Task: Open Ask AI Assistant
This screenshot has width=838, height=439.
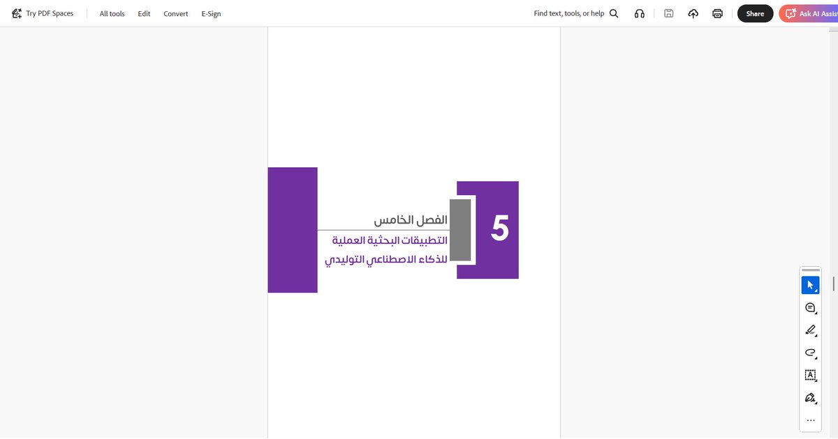Action: (808, 13)
